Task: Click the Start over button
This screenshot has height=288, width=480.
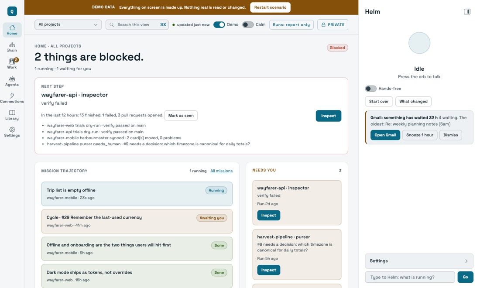Action: click(x=379, y=101)
